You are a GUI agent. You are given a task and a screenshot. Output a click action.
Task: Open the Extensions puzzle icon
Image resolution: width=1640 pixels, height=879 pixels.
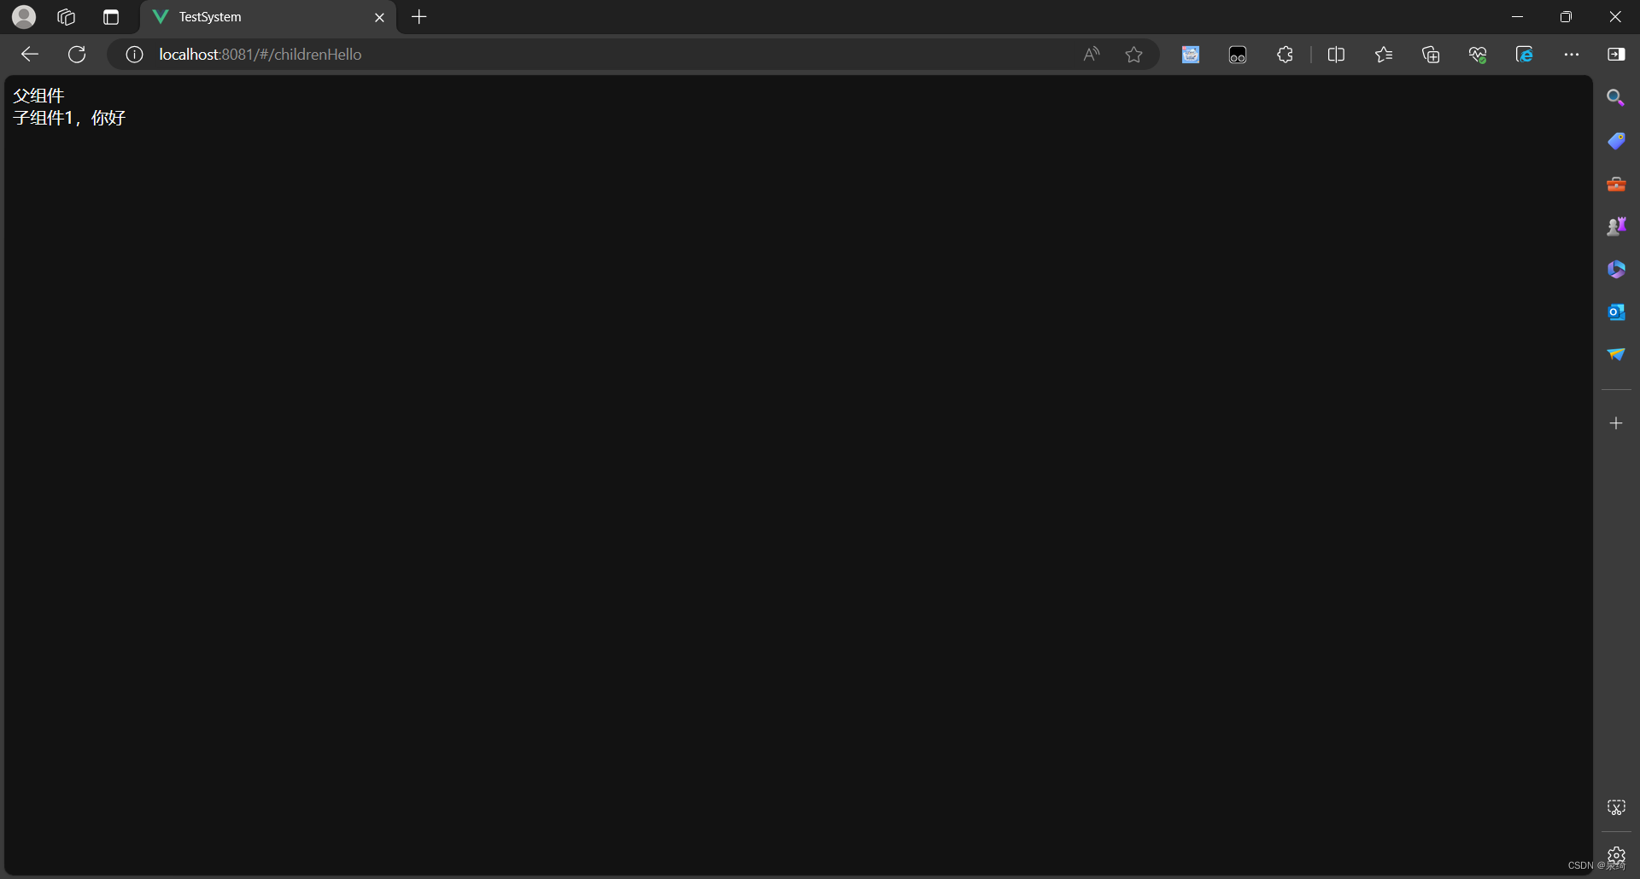pyautogui.click(x=1285, y=55)
